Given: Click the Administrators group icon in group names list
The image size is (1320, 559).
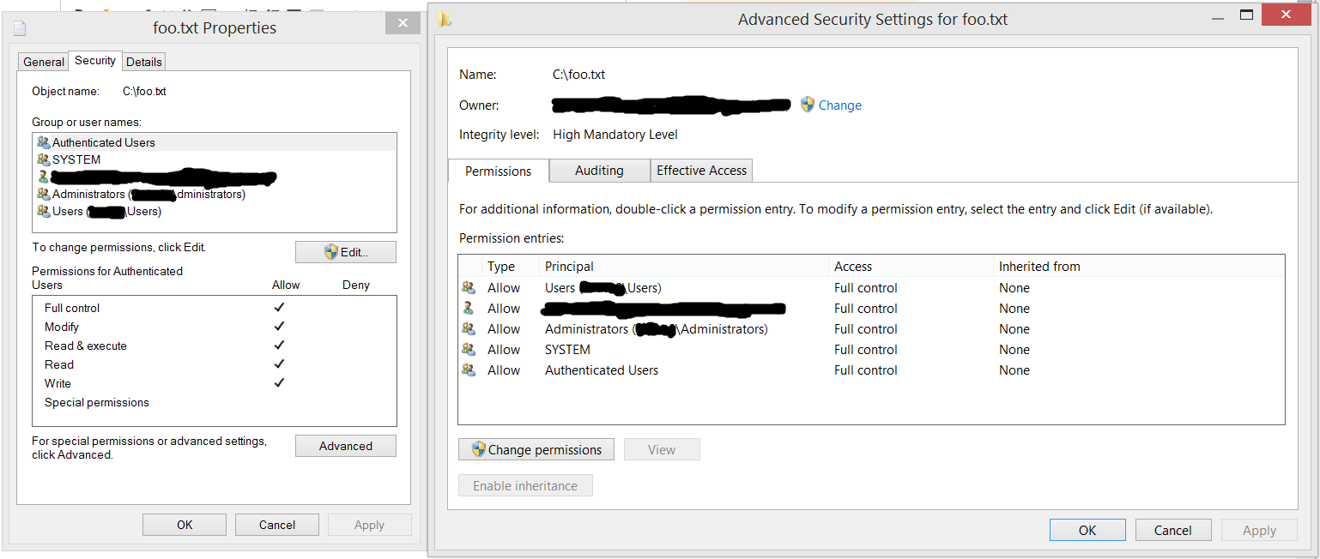Looking at the screenshot, I should (44, 194).
